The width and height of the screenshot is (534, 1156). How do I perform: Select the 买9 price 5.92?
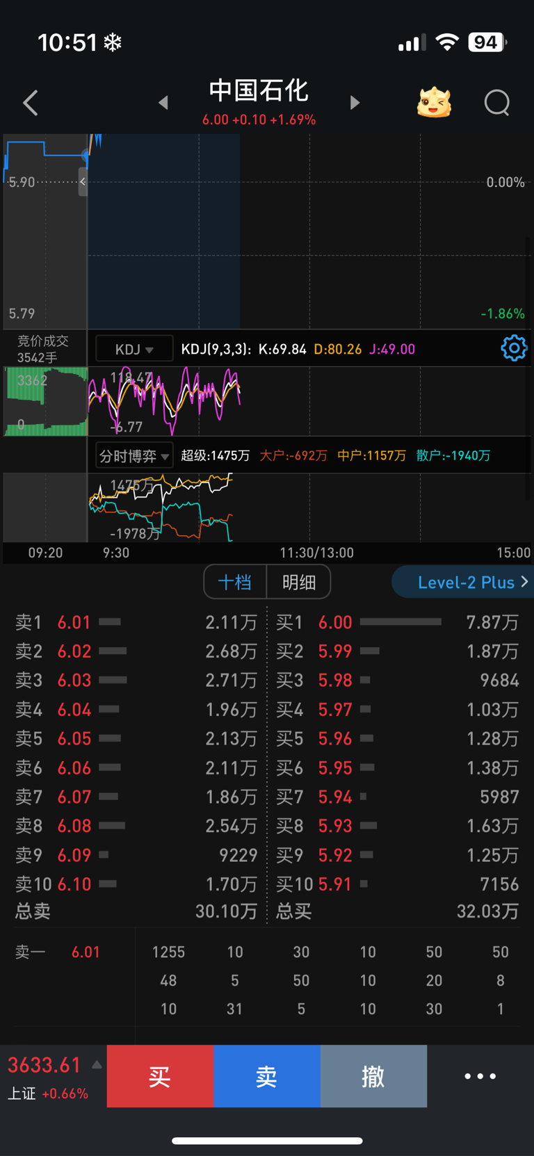335,855
